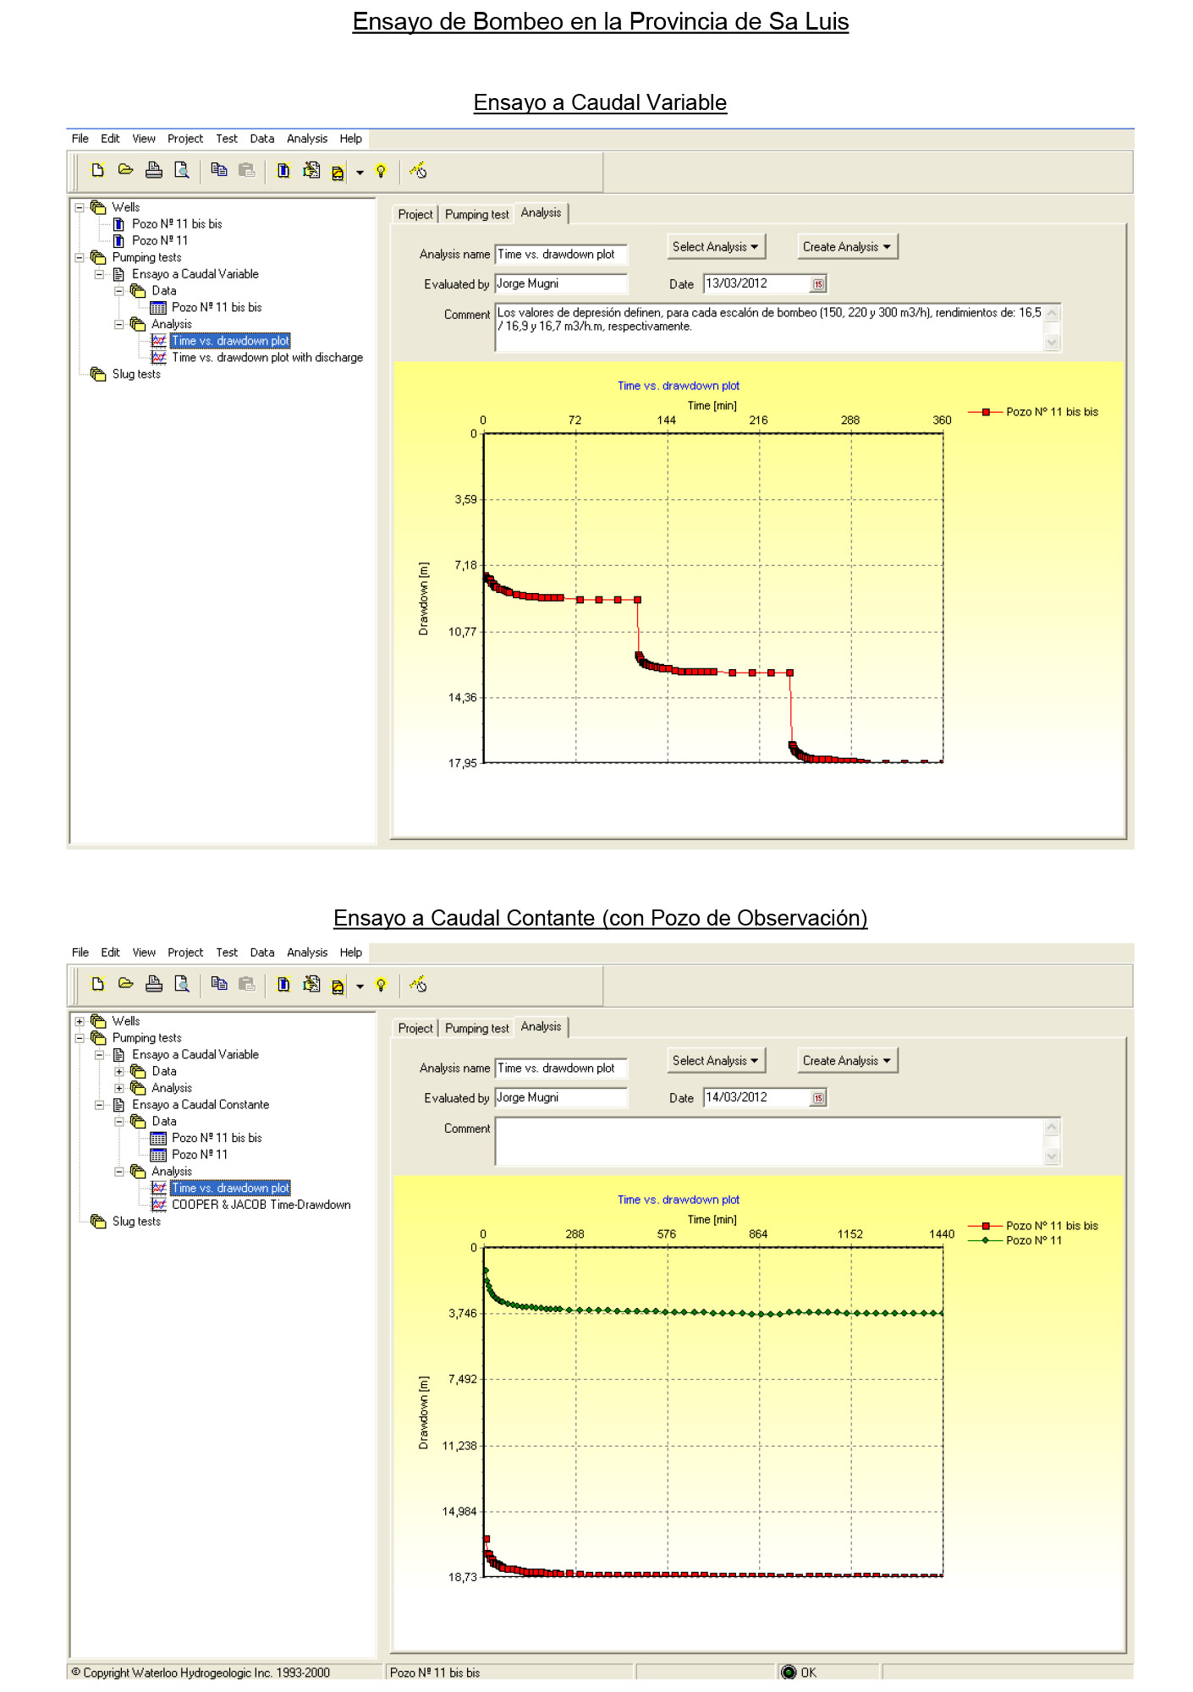This screenshot has width=1193, height=1692.
Task: Click Create Analysis button in upper screenshot
Action: coord(847,247)
